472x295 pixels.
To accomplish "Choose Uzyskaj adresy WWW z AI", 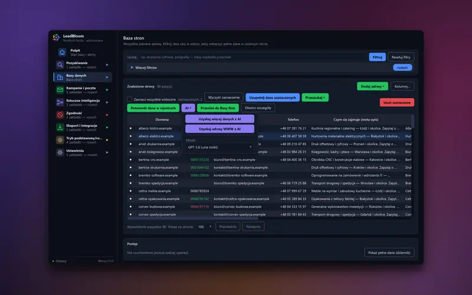I will coord(219,129).
